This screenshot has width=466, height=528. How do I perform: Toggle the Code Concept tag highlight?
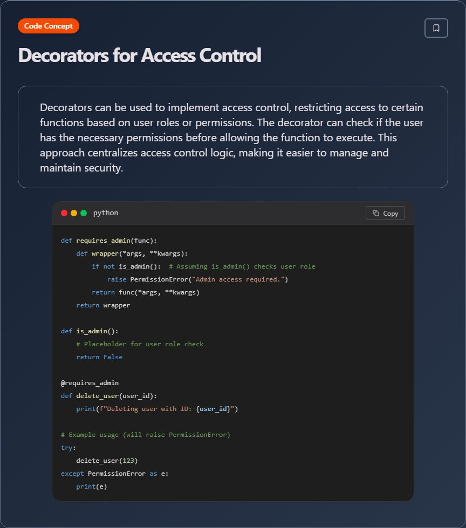tap(49, 25)
